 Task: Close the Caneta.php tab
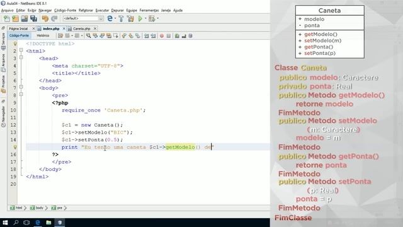click(x=95, y=28)
